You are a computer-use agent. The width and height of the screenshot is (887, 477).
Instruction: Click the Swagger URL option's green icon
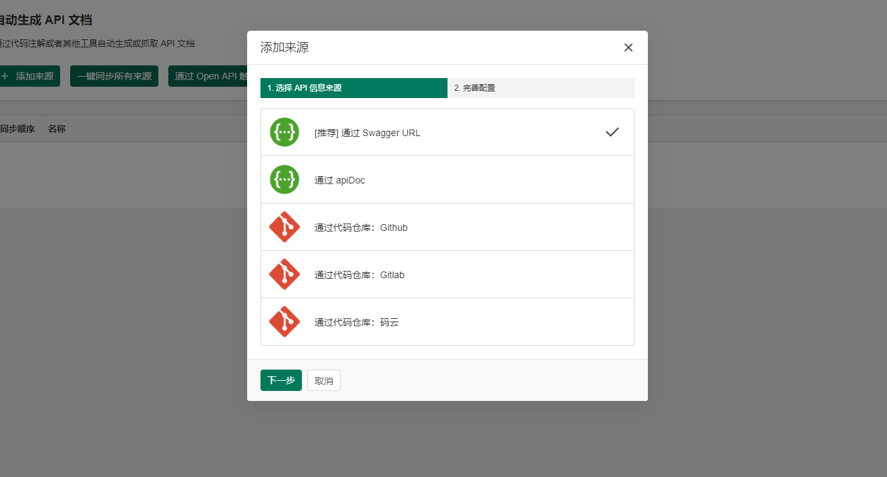(x=285, y=132)
